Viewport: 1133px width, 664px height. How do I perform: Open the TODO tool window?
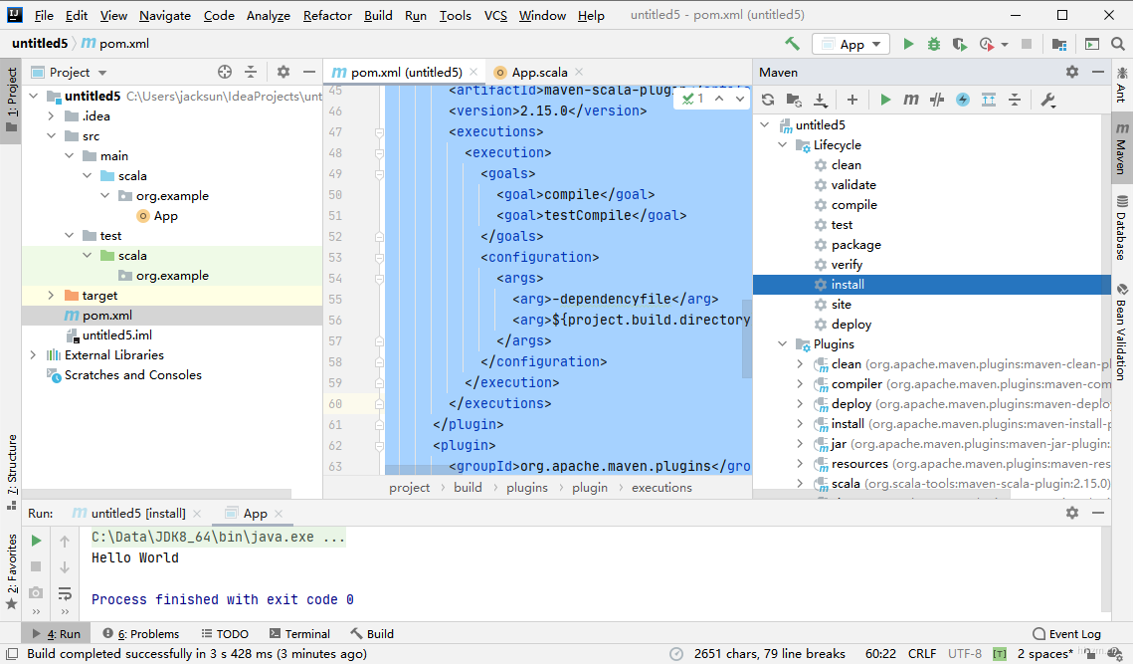click(x=225, y=633)
